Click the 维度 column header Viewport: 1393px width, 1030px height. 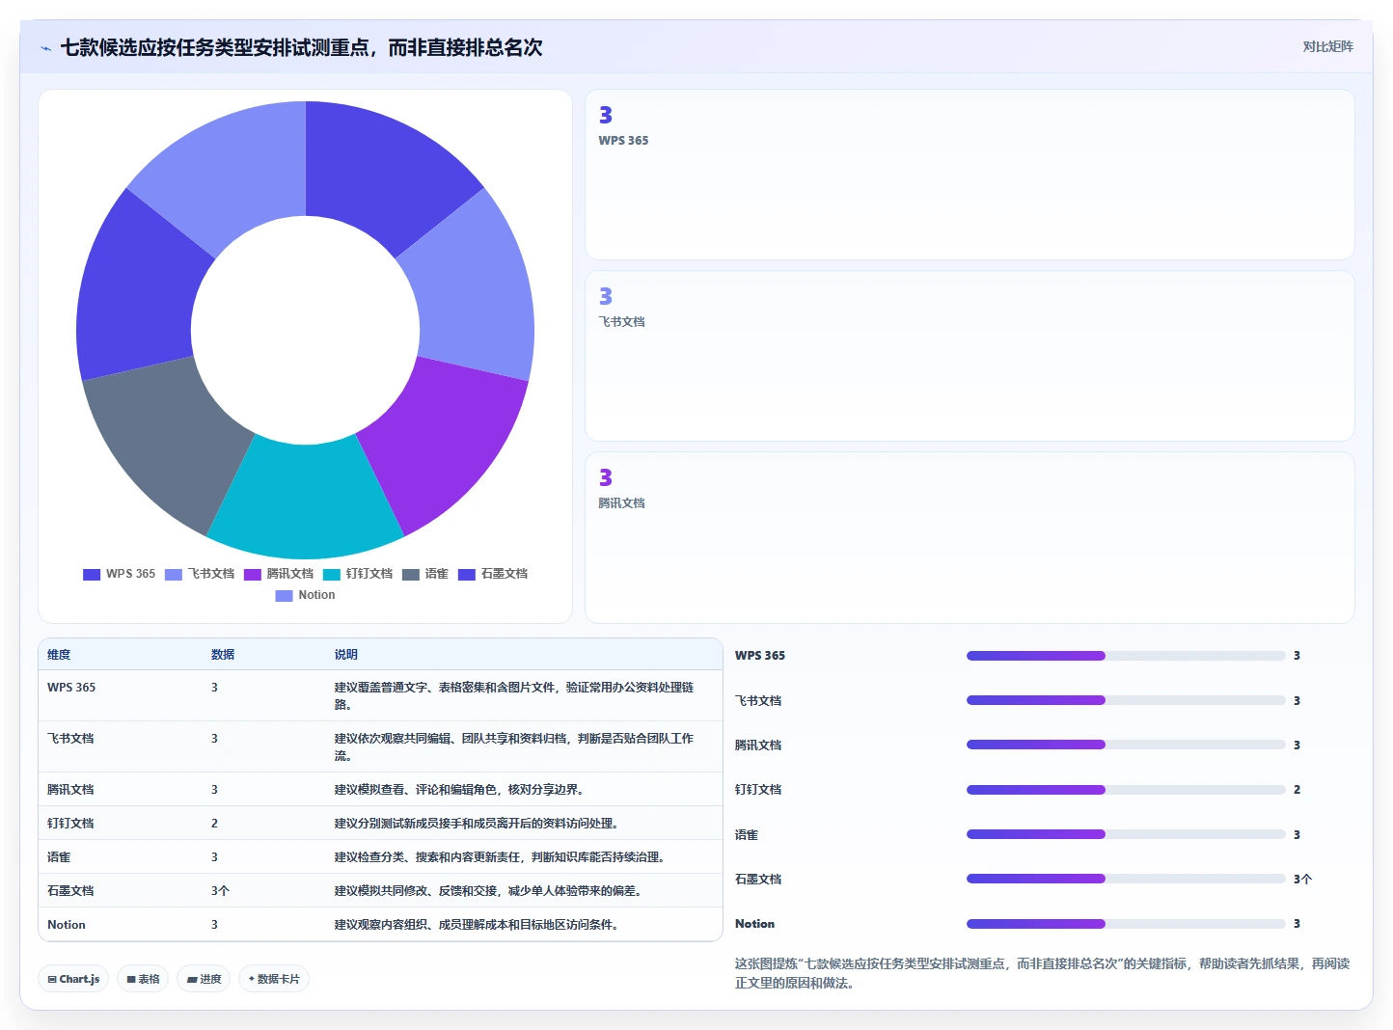[x=59, y=655]
